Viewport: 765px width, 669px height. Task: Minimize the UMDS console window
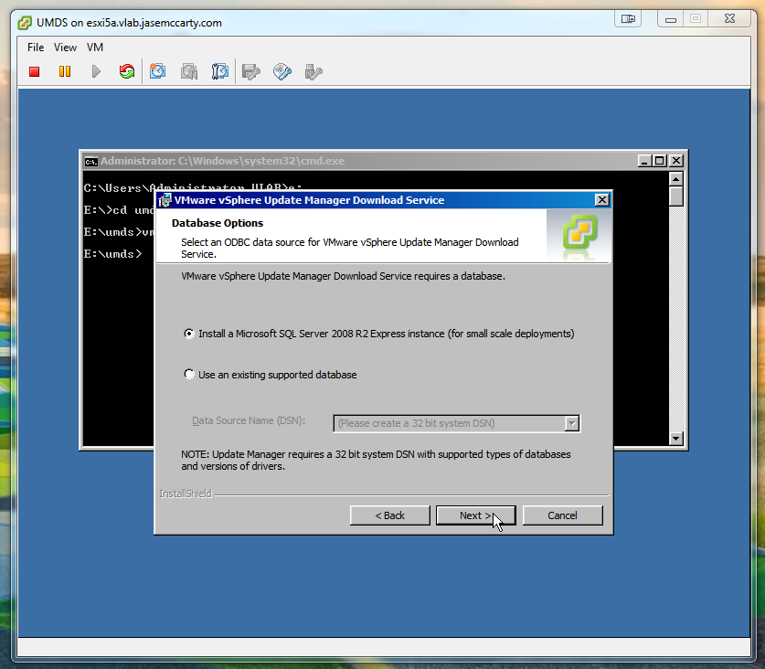(x=671, y=19)
